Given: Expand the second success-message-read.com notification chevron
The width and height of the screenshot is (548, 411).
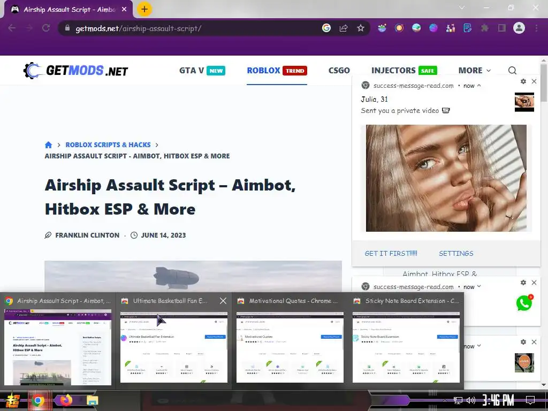Looking at the screenshot, I should [x=479, y=287].
